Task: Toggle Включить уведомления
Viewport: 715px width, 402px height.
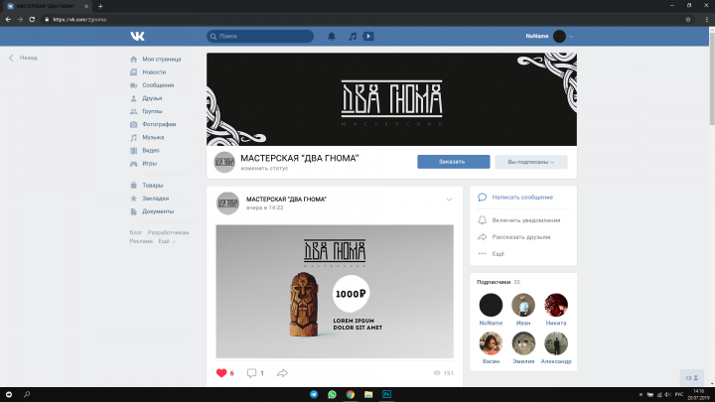Action: pos(525,220)
